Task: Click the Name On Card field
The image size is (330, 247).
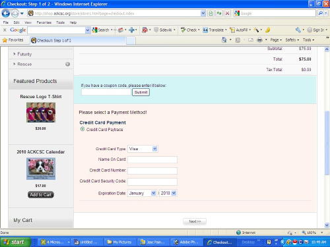Action: pos(152,159)
